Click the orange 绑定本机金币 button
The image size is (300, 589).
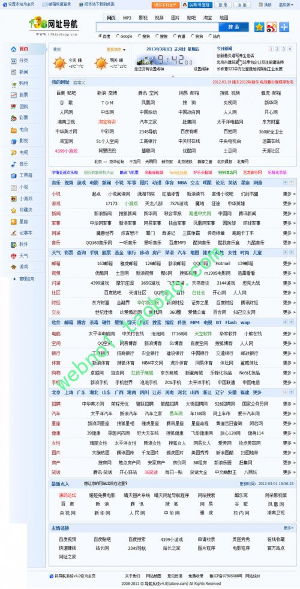(x=165, y=5)
